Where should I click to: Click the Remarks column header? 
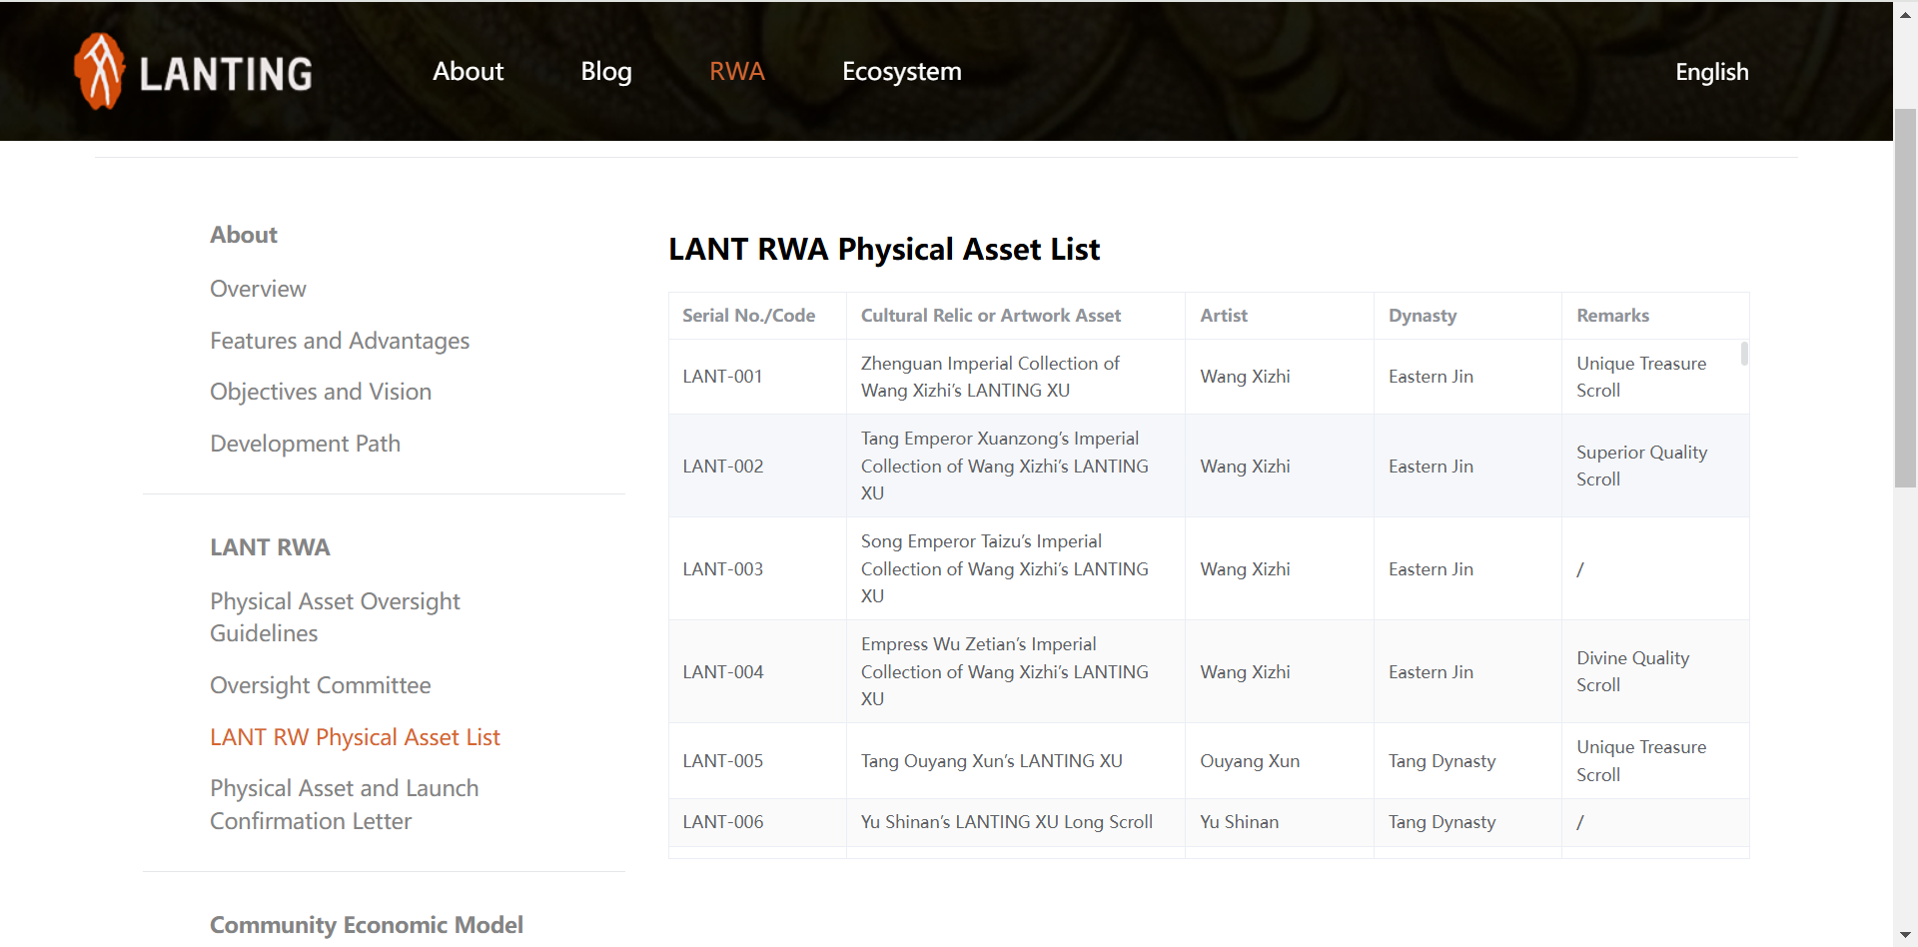pos(1655,316)
